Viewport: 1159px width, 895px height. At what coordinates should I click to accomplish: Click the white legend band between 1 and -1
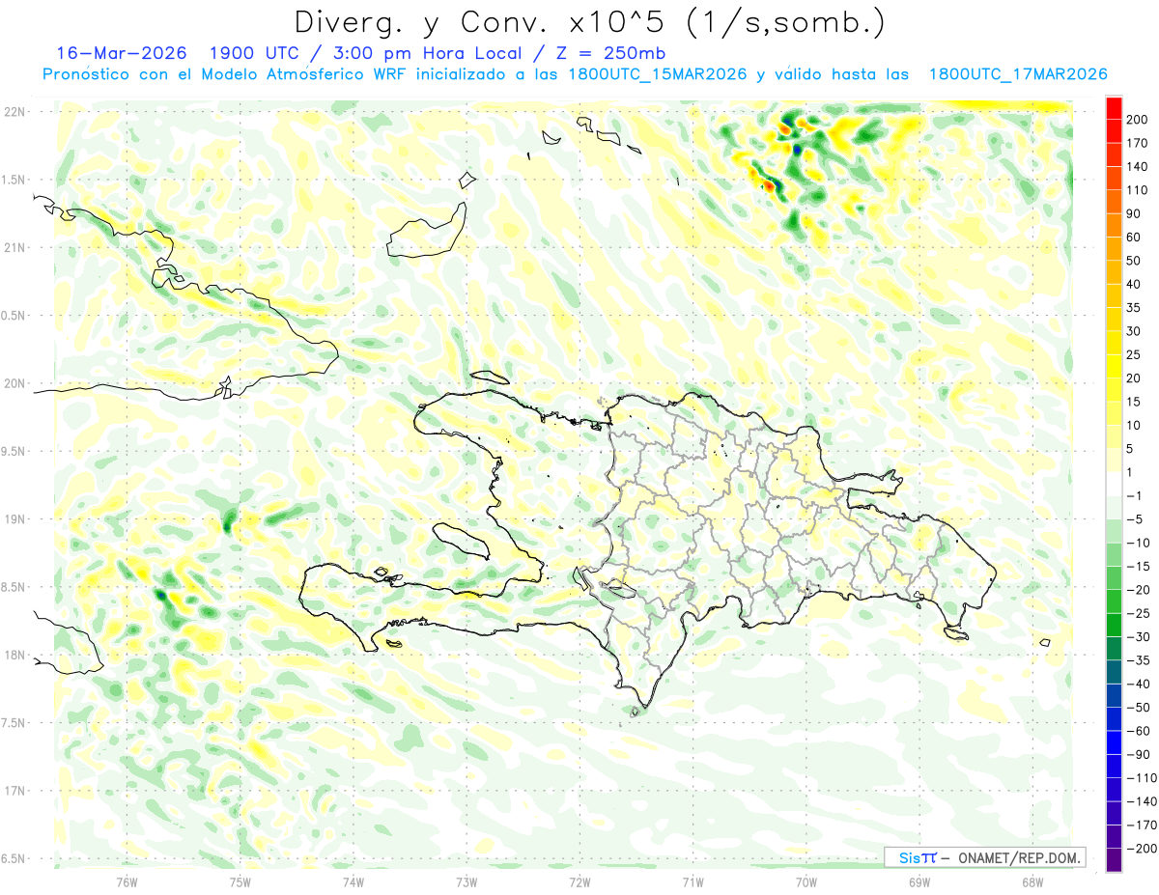click(x=1114, y=484)
